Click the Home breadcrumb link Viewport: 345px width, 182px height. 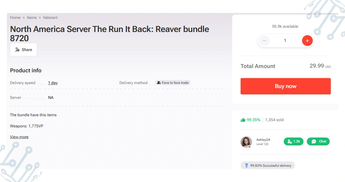[15, 18]
